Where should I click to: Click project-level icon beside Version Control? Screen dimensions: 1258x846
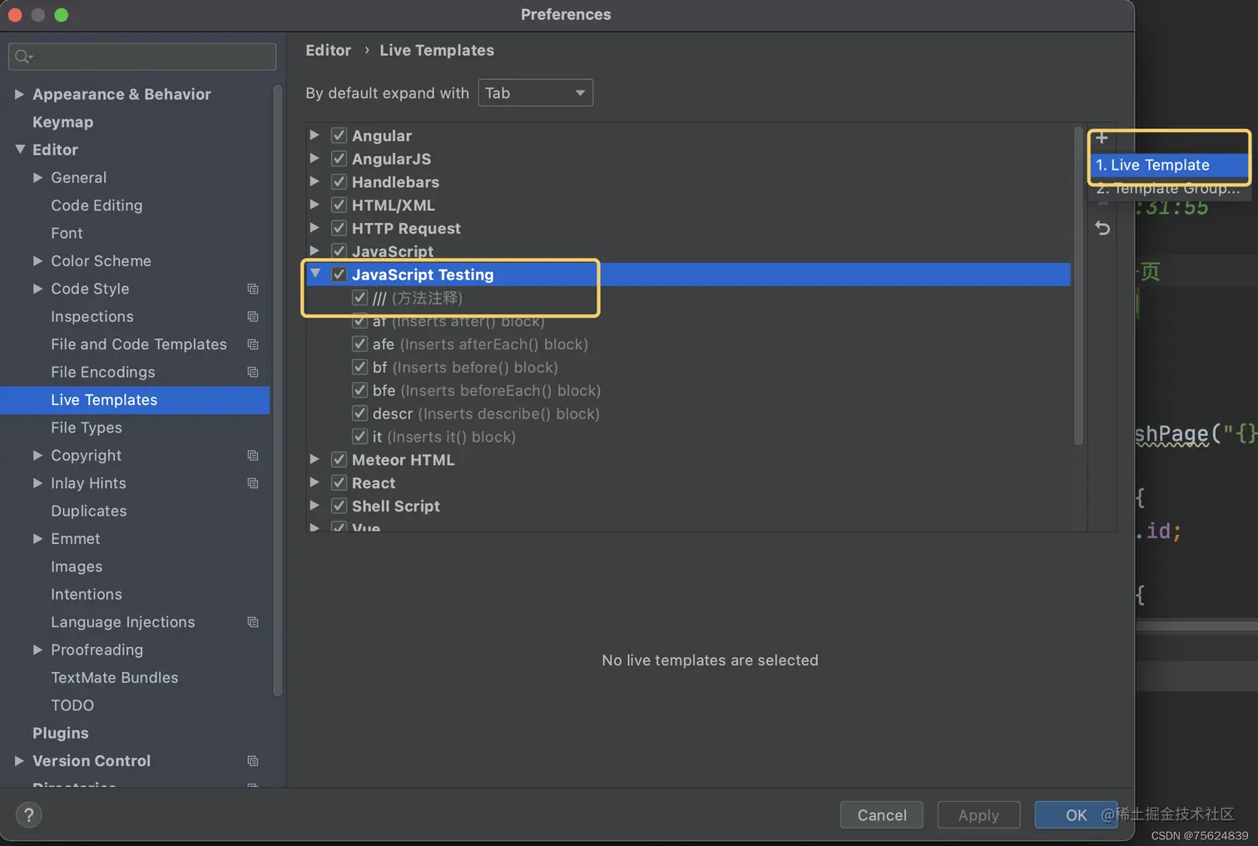253,761
